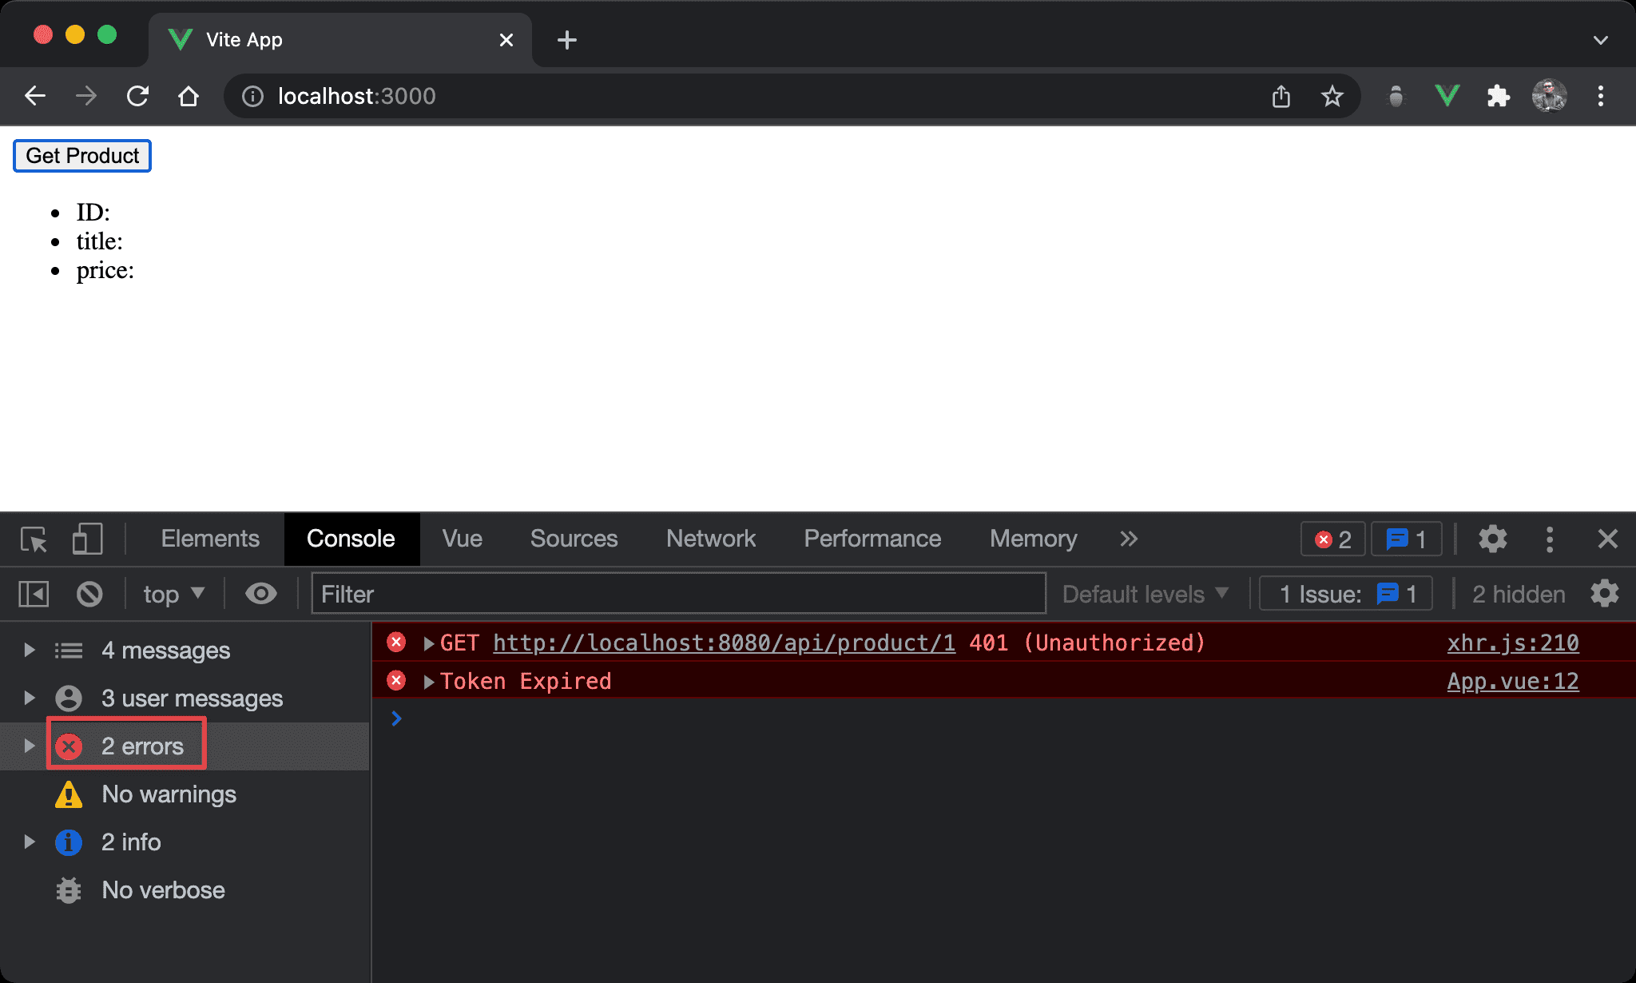Screen dimensions: 1636x983
Task: Click the console prompt line
Action: (1003, 718)
